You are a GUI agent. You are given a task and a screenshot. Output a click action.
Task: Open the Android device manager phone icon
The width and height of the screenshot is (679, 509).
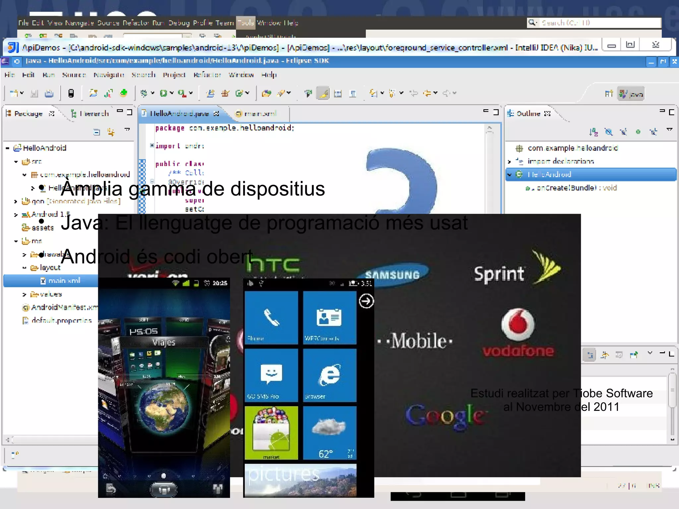(x=71, y=93)
